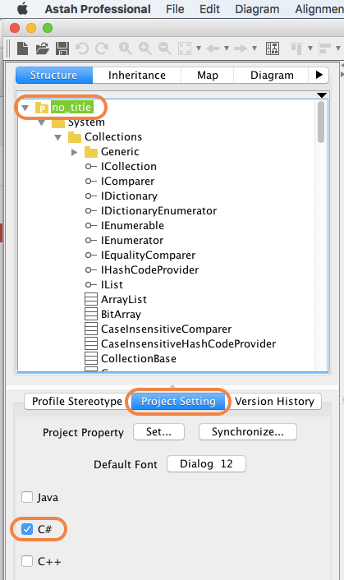Screen dimensions: 344x580
Task: Click the Zoom In magnifier icon
Action: [144, 48]
